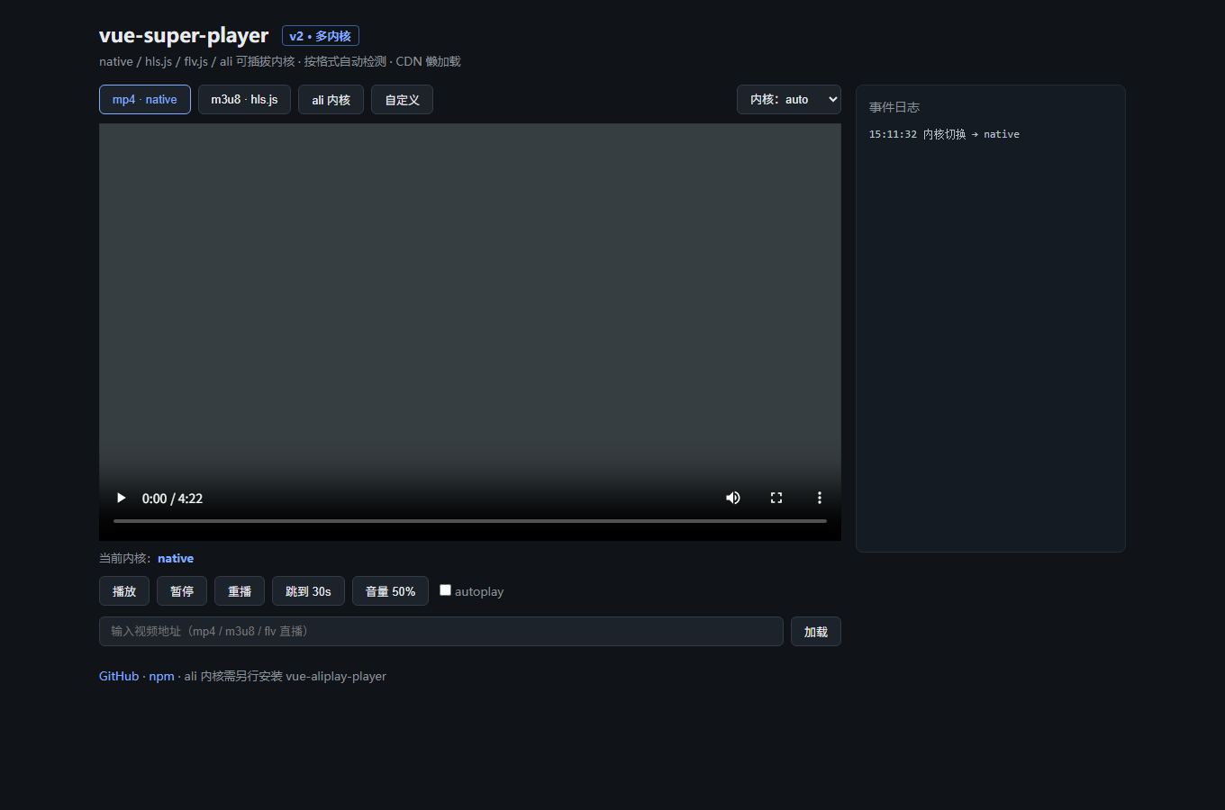
Task: Open the 自定义 source tab
Action: [x=402, y=100]
